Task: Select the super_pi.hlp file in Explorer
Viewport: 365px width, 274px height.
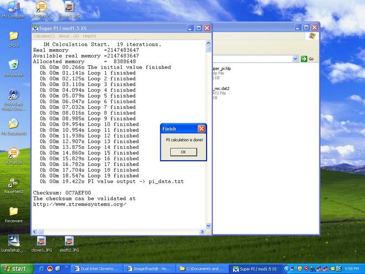Action: click(x=222, y=68)
